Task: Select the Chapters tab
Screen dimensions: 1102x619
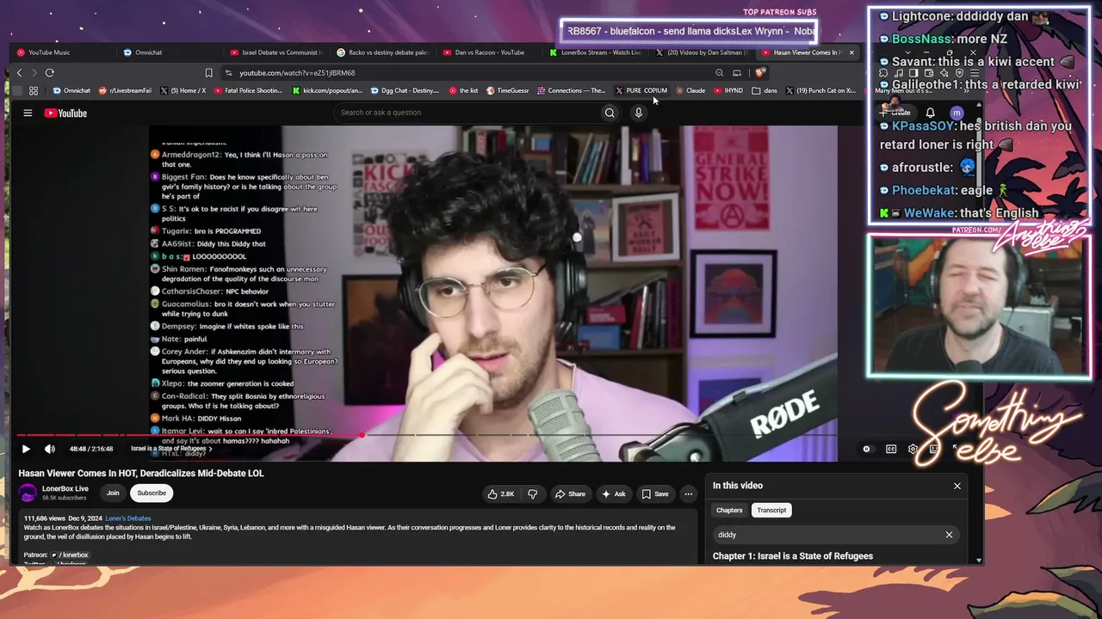Action: (729, 511)
